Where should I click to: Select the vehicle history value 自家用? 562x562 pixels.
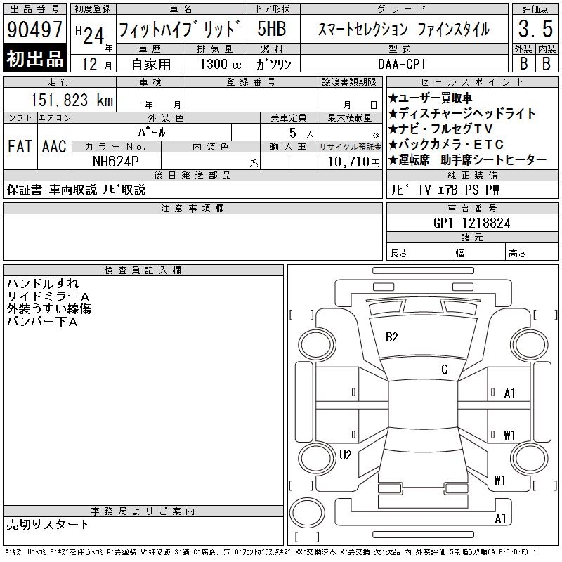tap(151, 65)
